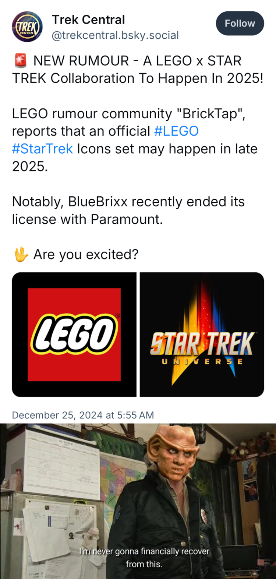Viewport: 276px width, 579px height.
Task: Click the red siren emoji
Action: 21,61
